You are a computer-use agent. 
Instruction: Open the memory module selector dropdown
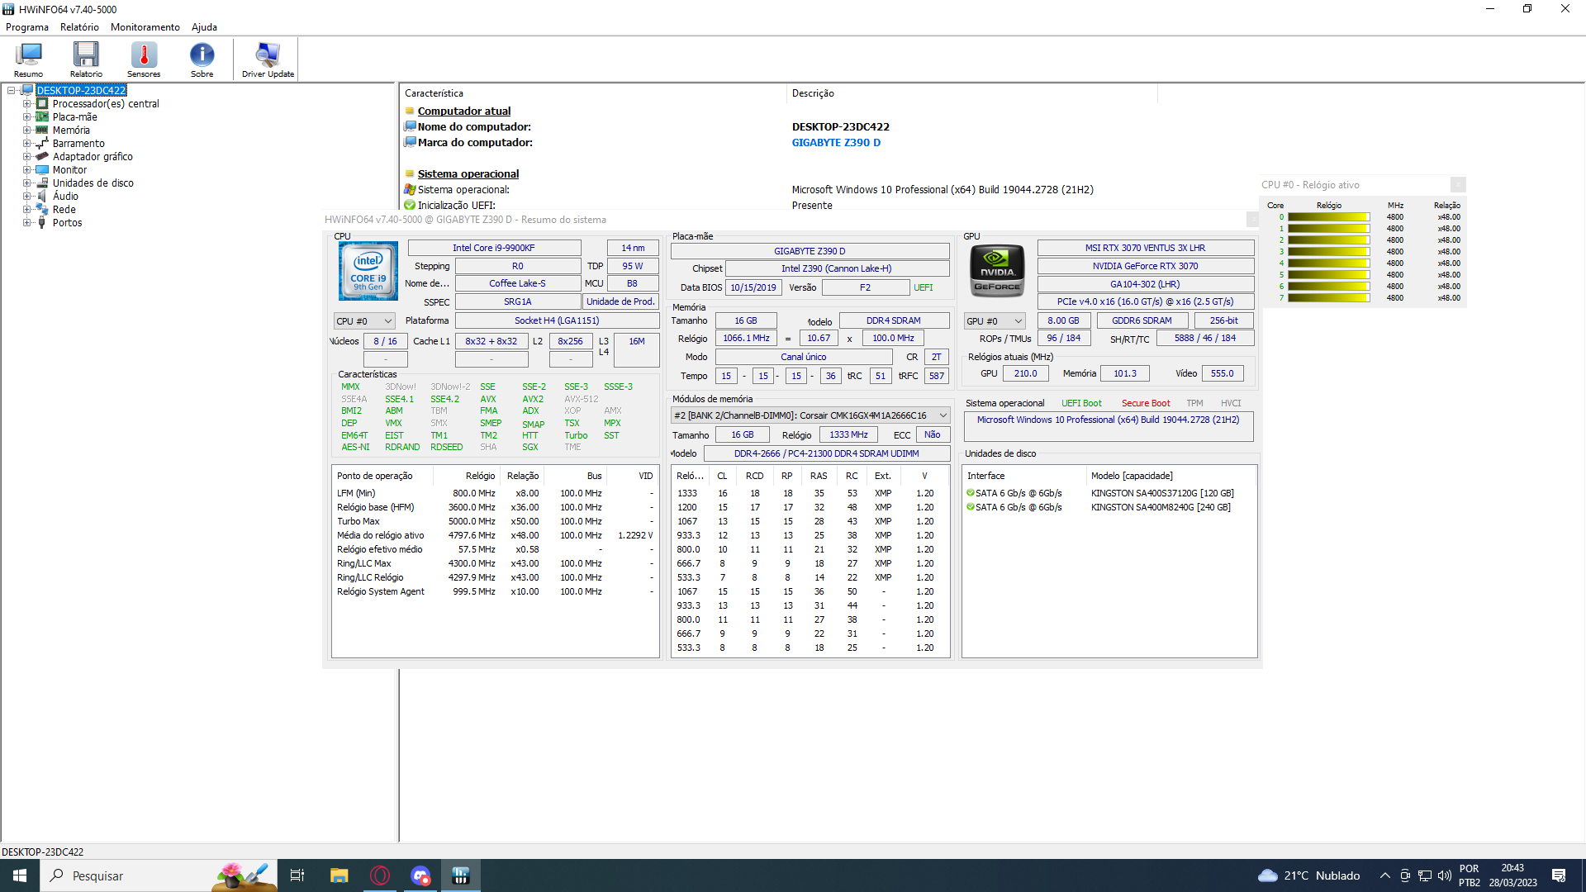[x=810, y=415]
